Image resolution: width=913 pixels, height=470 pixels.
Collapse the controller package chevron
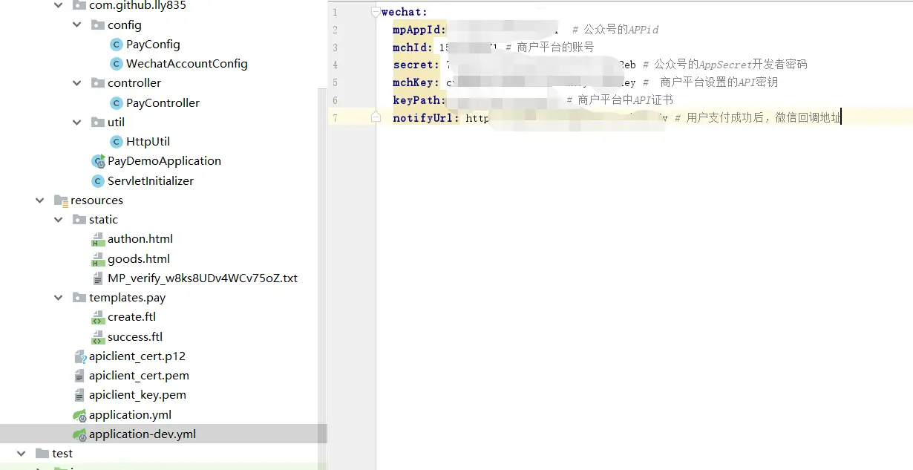[x=77, y=83]
